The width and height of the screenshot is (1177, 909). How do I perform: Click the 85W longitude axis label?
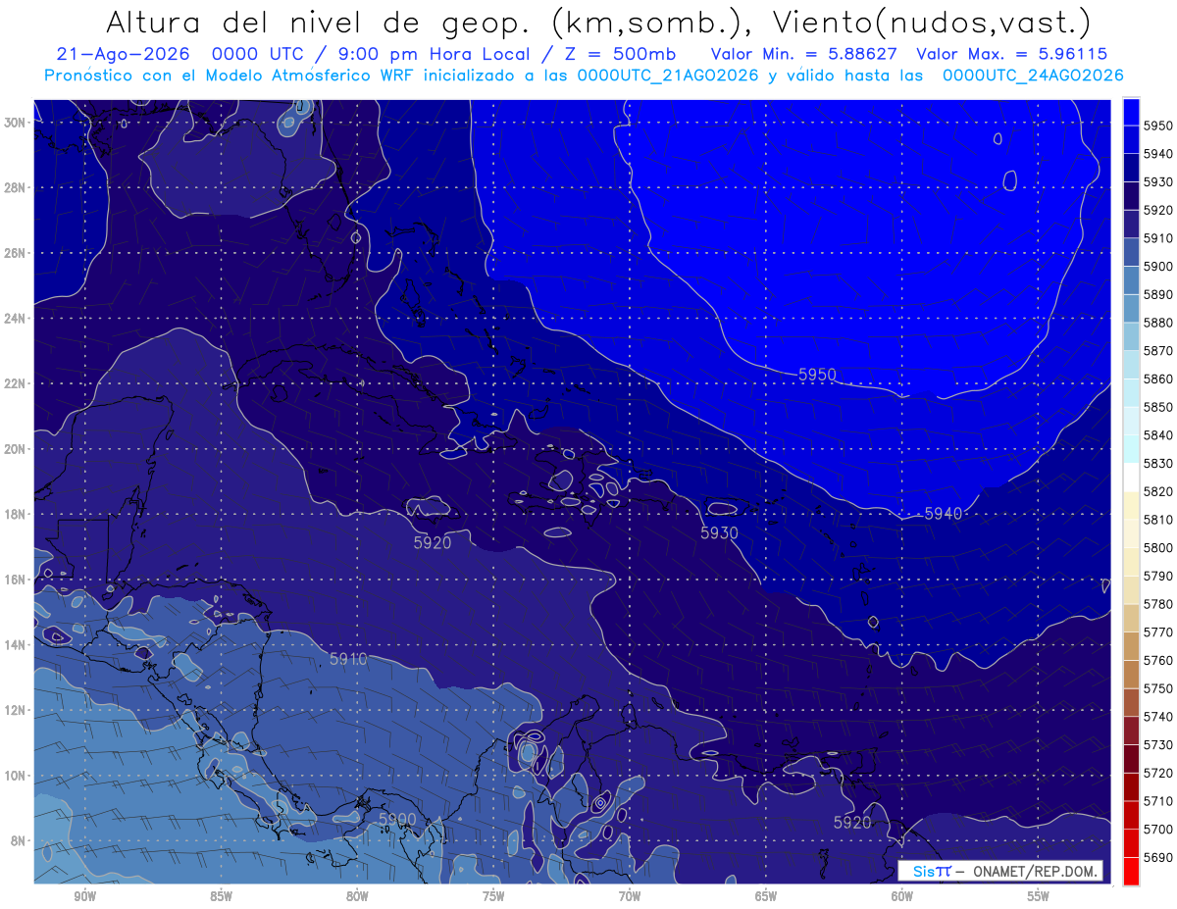coord(221,896)
